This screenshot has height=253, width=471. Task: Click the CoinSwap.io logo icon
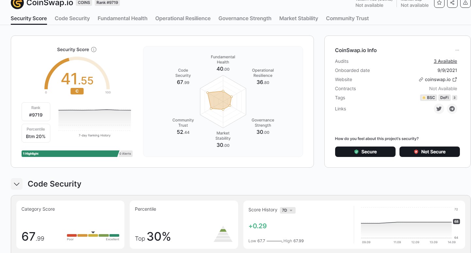click(x=17, y=3)
